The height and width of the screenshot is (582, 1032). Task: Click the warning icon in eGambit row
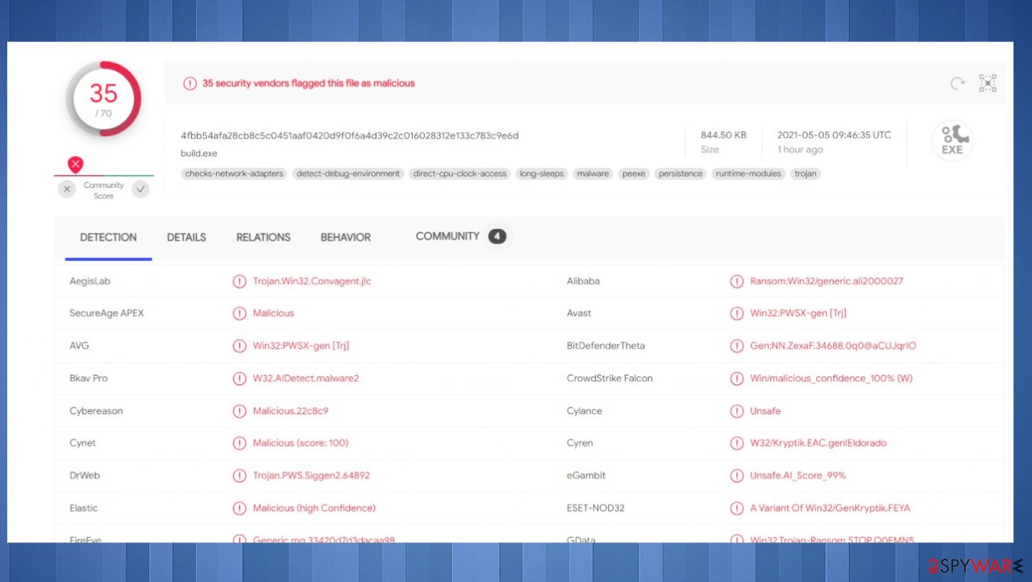737,476
